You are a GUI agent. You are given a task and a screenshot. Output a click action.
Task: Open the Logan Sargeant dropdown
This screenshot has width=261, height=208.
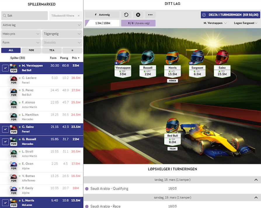click(246, 23)
